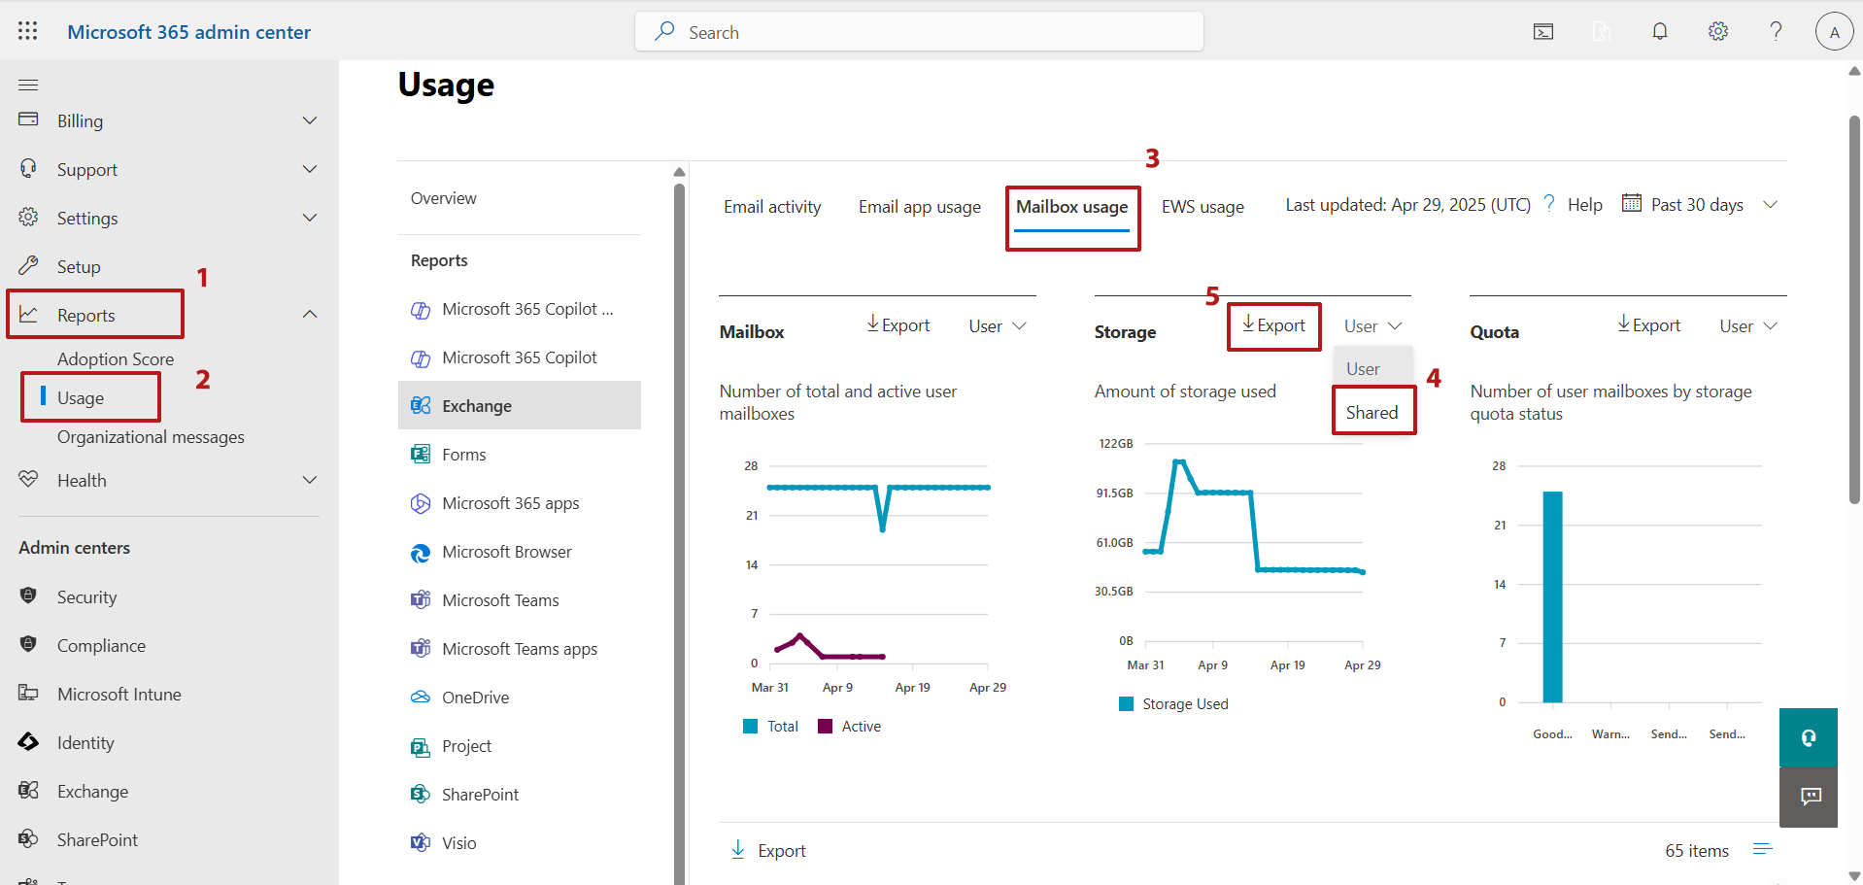This screenshot has height=885, width=1863.
Task: Click the Support headset icon in the sidebar
Action: pos(28,169)
